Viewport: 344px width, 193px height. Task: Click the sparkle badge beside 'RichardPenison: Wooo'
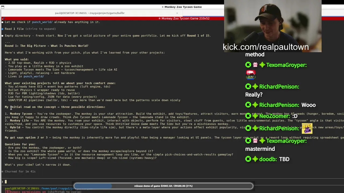(x=255, y=105)
